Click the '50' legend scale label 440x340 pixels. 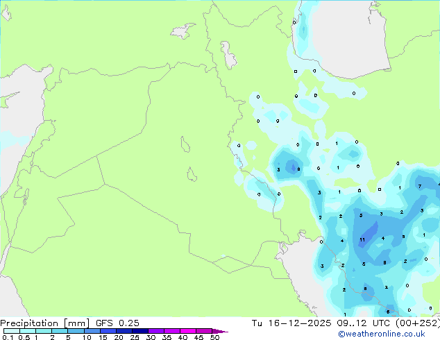[214, 337]
